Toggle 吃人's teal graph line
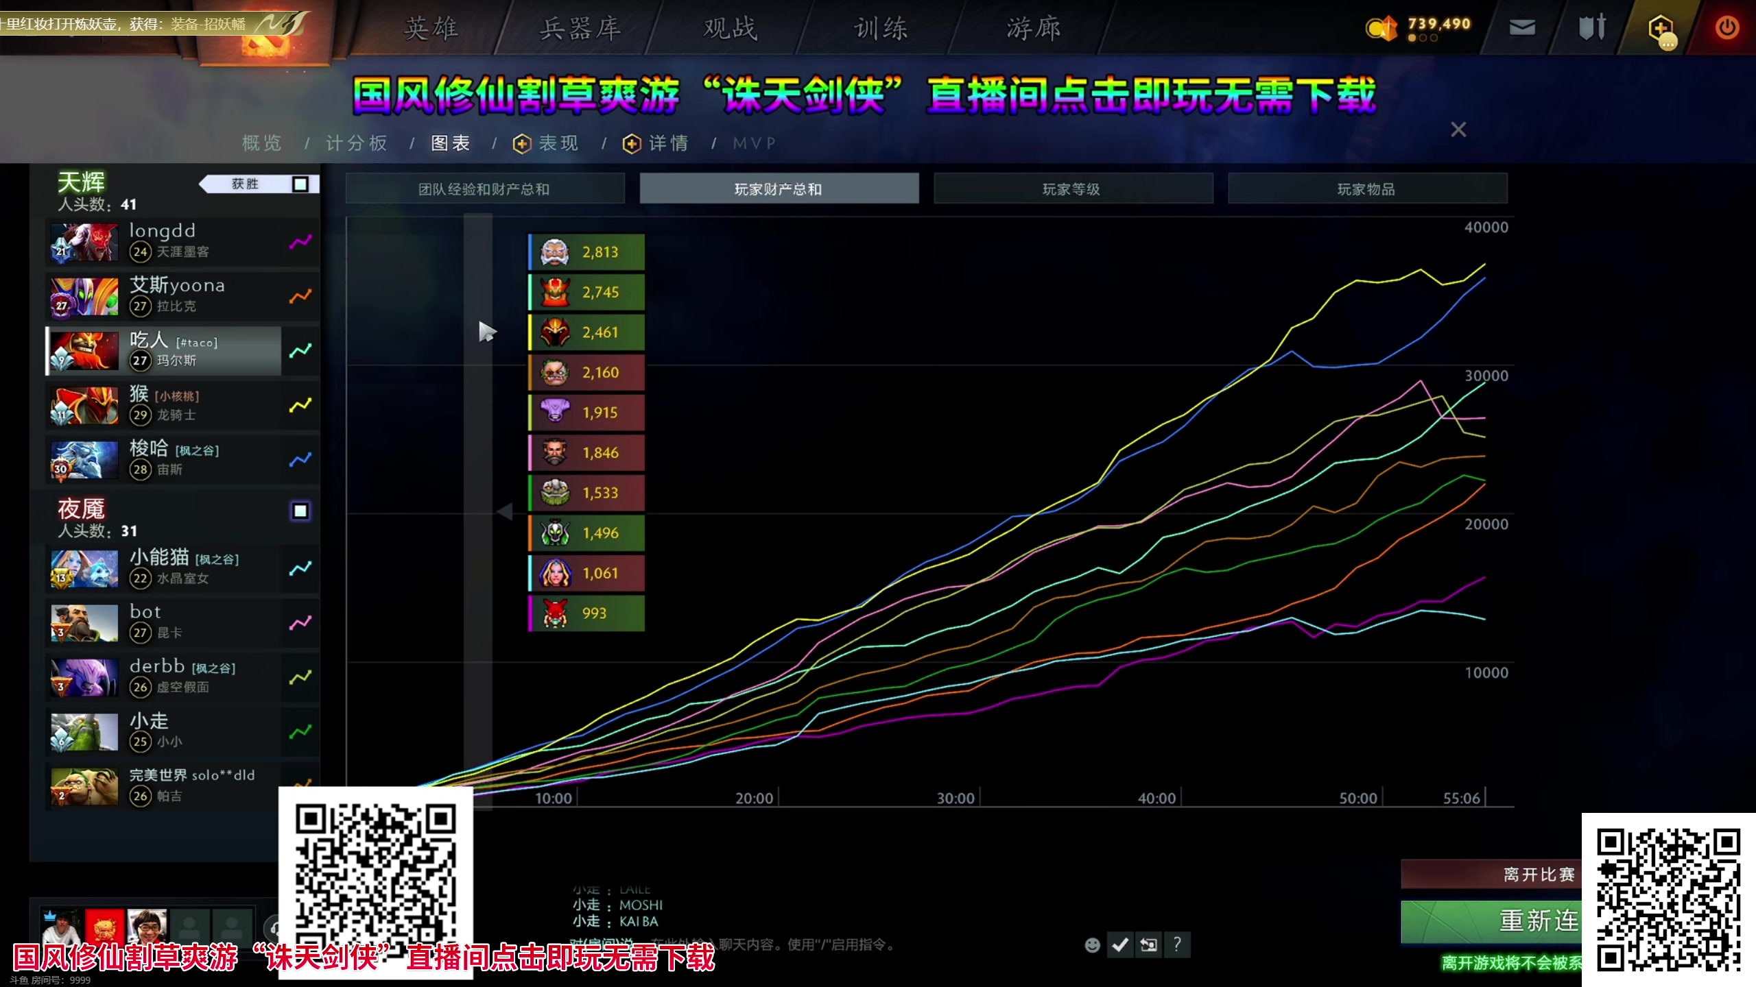This screenshot has width=1756, height=987. 300,351
